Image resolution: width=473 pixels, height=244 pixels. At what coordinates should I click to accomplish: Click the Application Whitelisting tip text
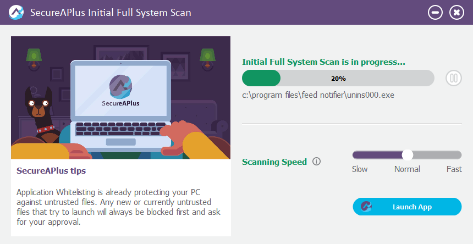pos(119,207)
